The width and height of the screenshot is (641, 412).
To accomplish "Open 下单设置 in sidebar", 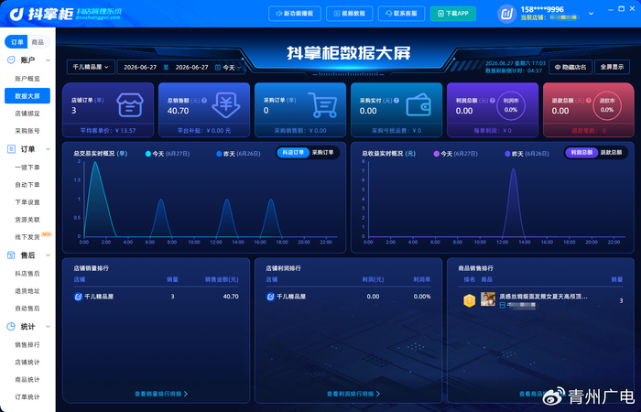I will click(x=27, y=202).
